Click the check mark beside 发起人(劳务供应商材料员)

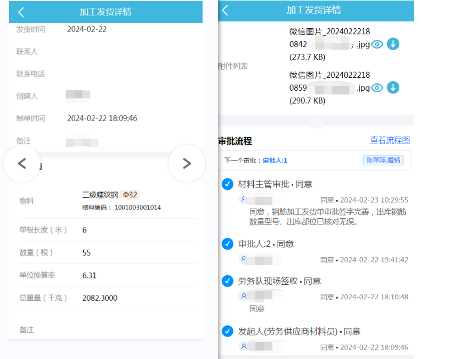(x=228, y=331)
